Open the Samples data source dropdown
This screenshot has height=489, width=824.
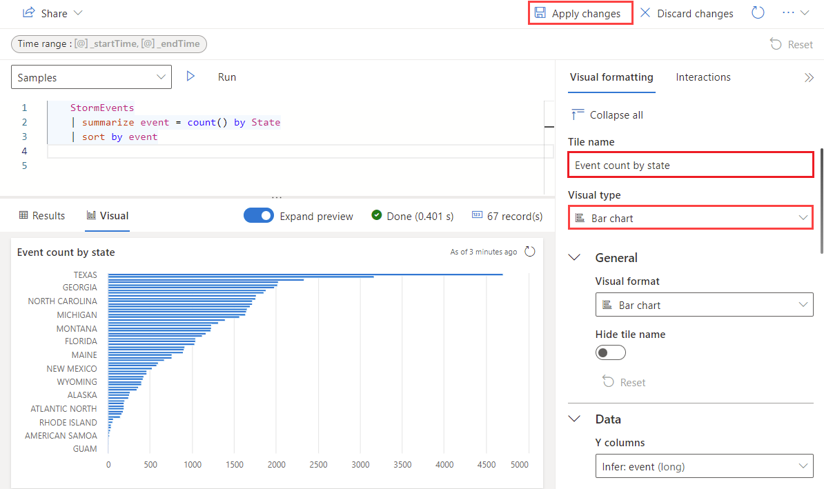(91, 77)
